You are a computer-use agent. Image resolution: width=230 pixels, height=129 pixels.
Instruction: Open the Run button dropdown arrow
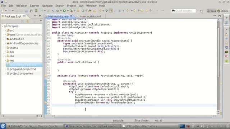tap(68, 11)
